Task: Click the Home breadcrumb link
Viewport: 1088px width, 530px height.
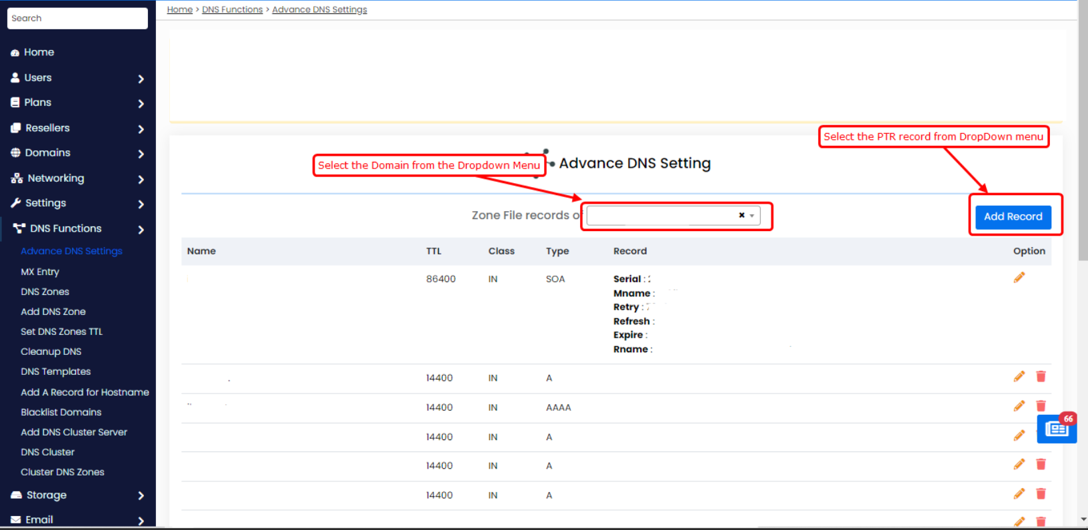Action: click(x=179, y=9)
